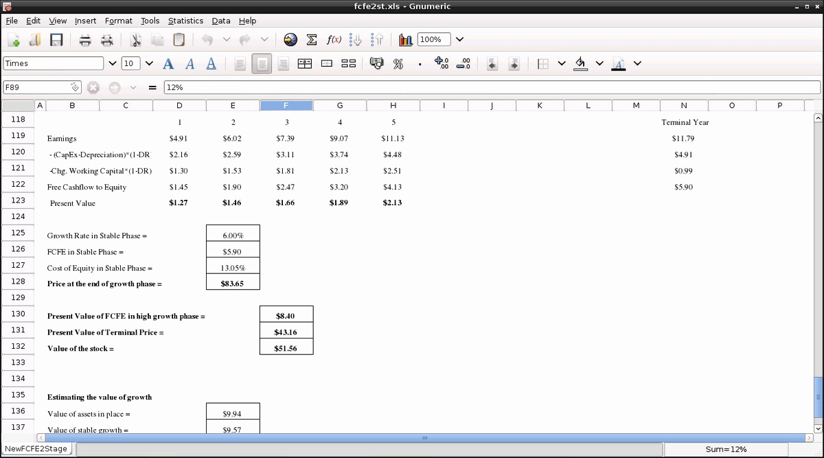Screen dimensions: 824x458
Task: Open the Format menu
Action: (118, 21)
